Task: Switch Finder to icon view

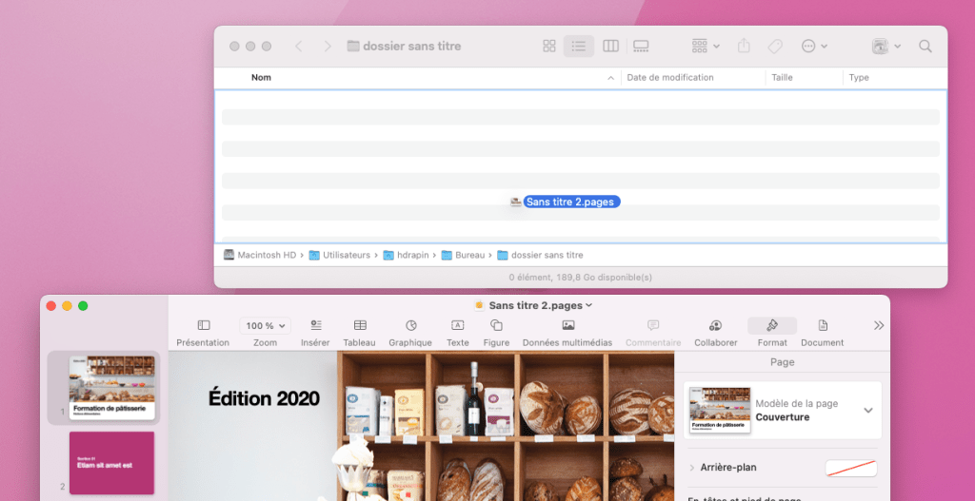Action: (x=548, y=46)
